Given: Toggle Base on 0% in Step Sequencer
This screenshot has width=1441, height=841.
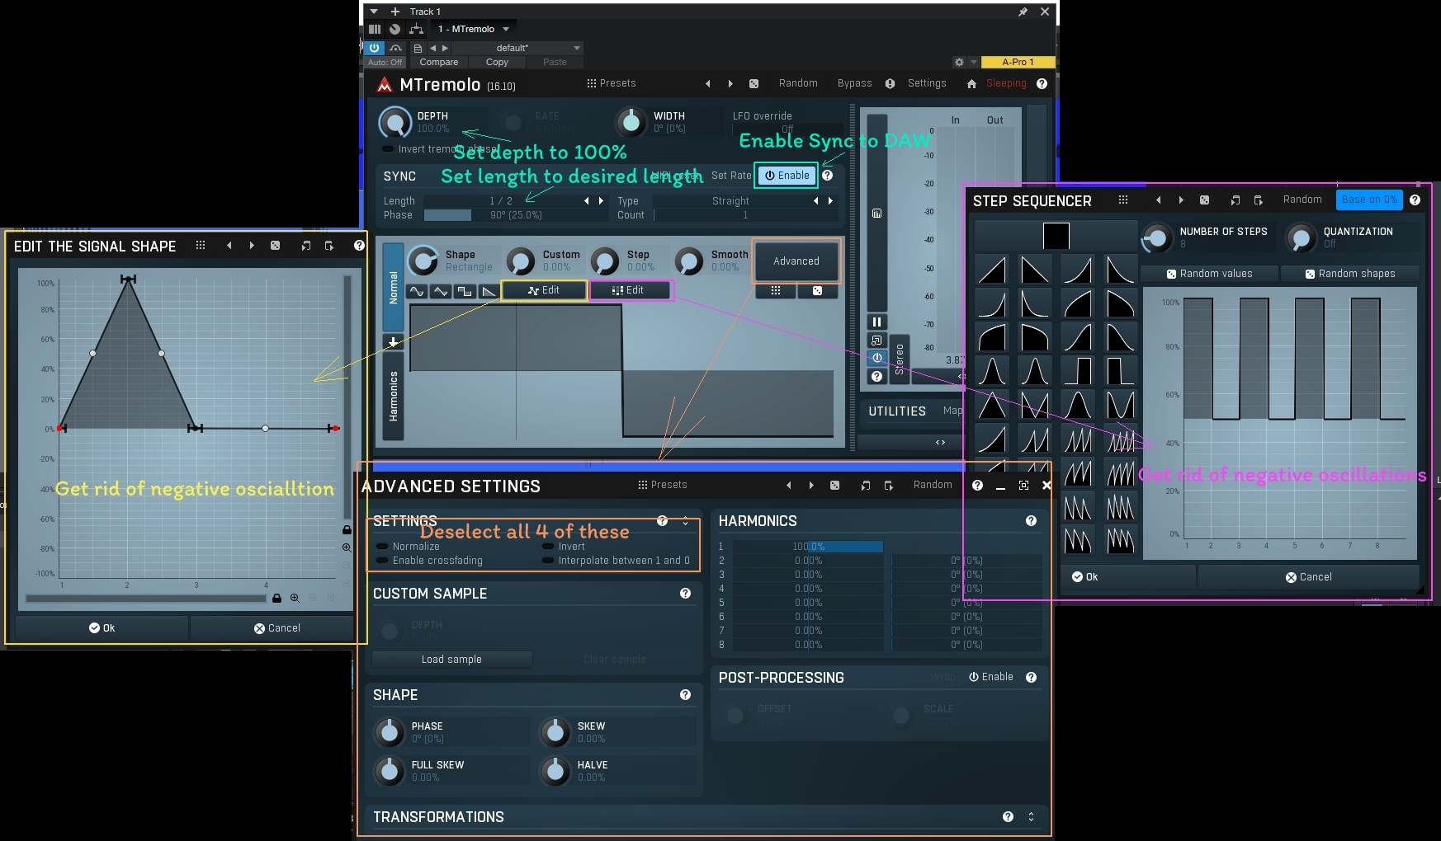Looking at the screenshot, I should point(1369,200).
